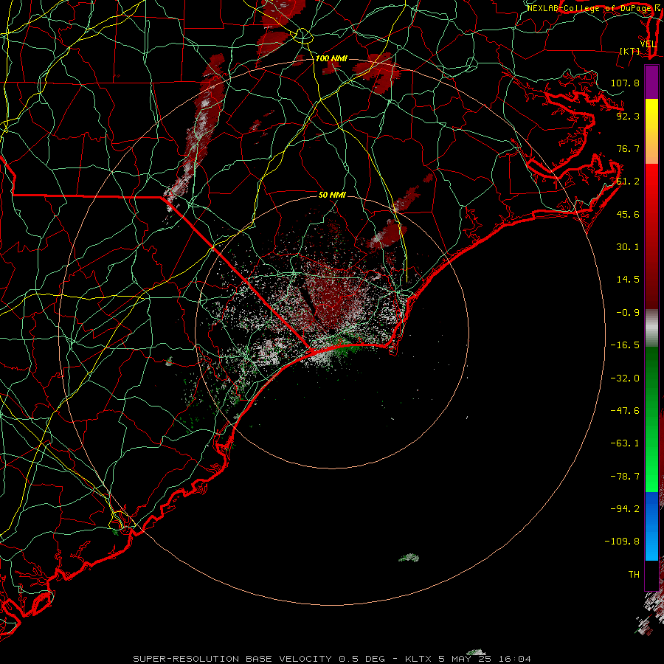Click the 76.7 velocity scale value
This screenshot has height=664, width=664.
628,148
